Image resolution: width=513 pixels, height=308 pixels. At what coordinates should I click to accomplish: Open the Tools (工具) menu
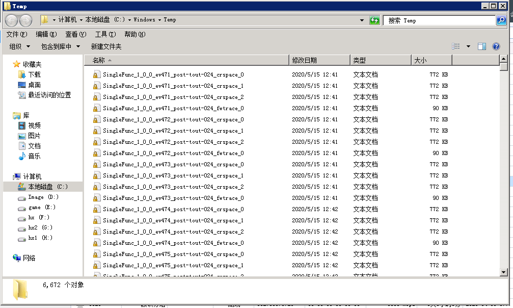[105, 34]
